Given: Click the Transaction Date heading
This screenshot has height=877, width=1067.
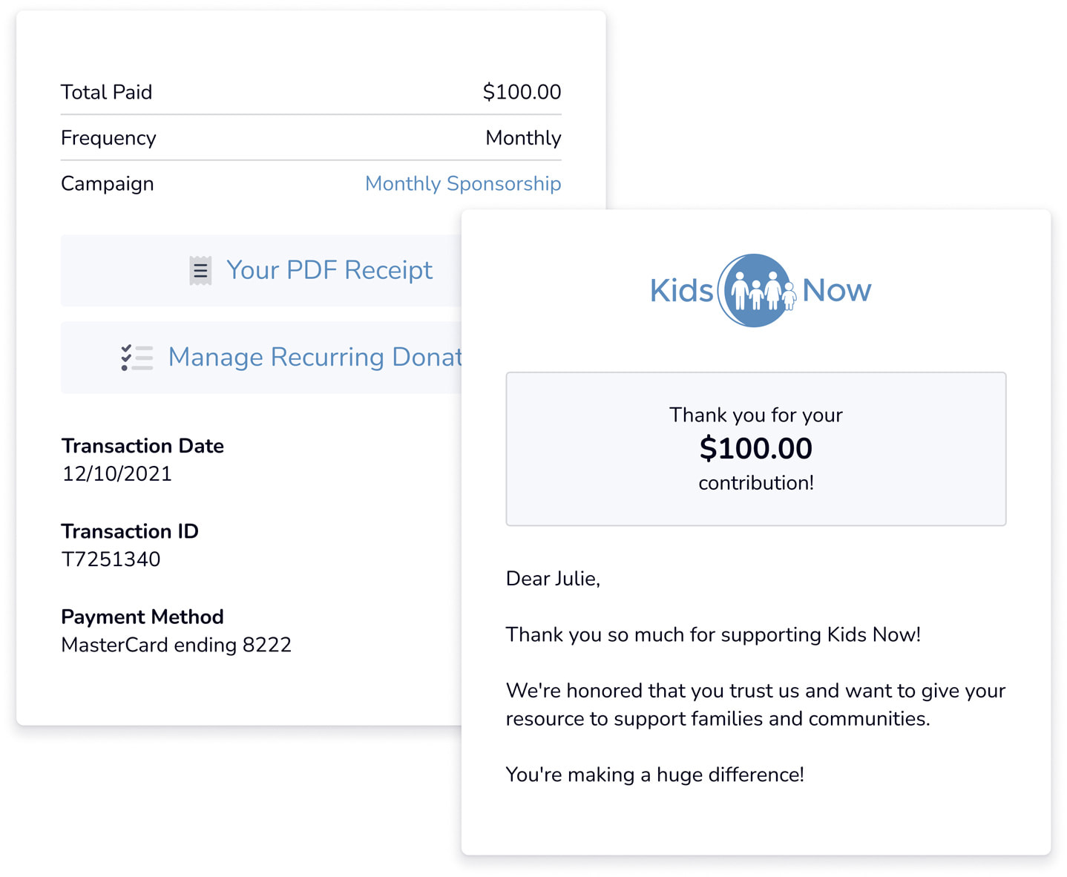Looking at the screenshot, I should click(x=142, y=446).
